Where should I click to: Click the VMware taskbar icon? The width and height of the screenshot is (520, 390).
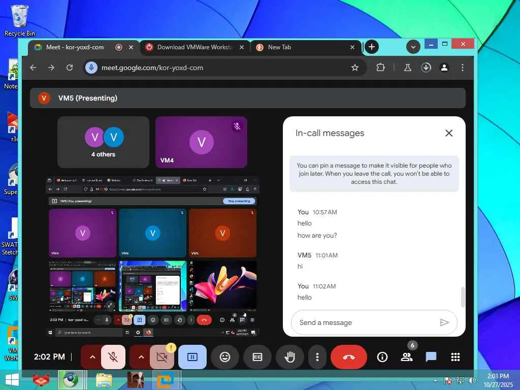[x=165, y=380]
